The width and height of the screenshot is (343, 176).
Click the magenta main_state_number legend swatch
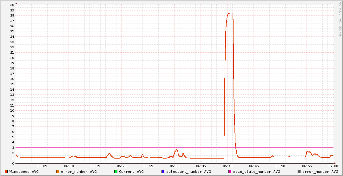tap(230, 172)
